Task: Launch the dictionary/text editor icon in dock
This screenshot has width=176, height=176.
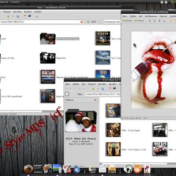Action: point(67,169)
